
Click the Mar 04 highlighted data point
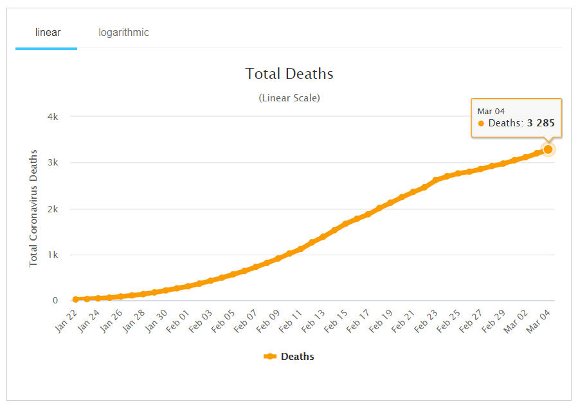pos(548,149)
